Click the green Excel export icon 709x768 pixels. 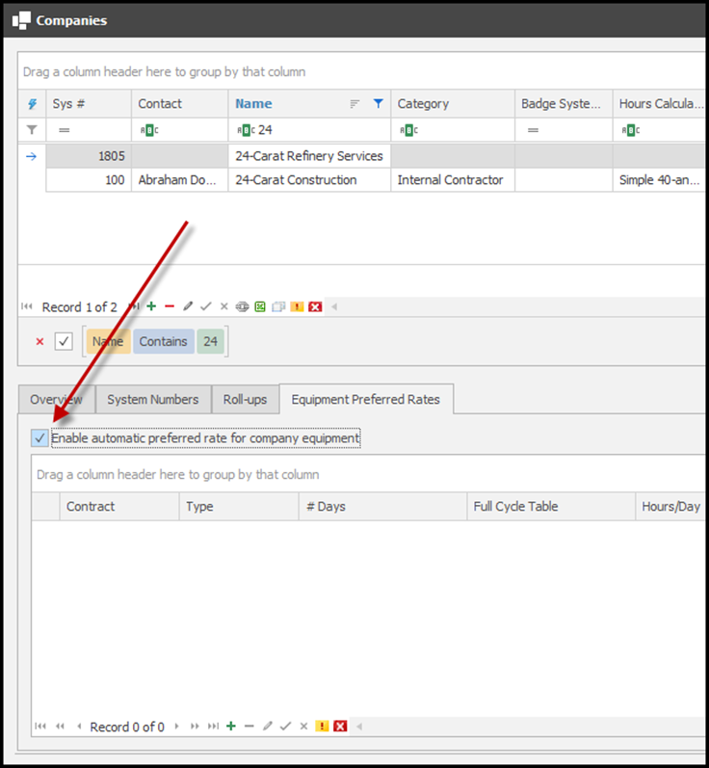point(260,306)
